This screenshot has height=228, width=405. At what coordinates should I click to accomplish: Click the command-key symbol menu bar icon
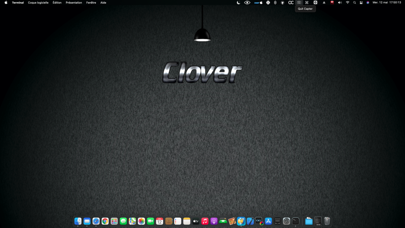307,2
